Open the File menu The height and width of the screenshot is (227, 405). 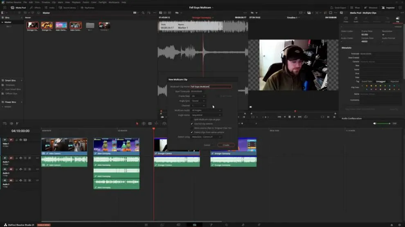click(25, 2)
